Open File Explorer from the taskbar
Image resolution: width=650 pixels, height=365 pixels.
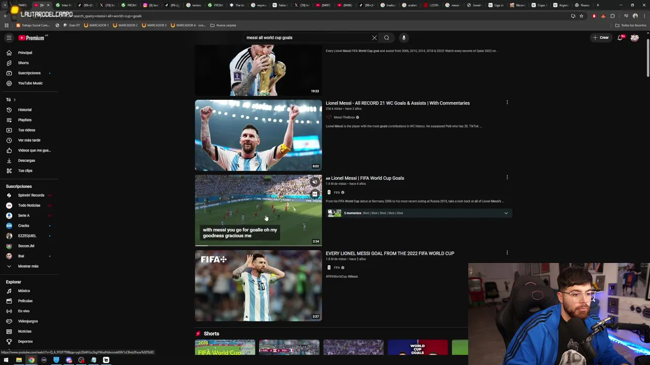[x=19, y=360]
